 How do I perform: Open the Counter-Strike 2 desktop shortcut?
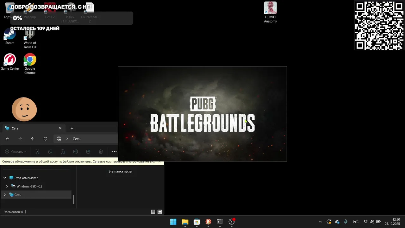tap(90, 13)
